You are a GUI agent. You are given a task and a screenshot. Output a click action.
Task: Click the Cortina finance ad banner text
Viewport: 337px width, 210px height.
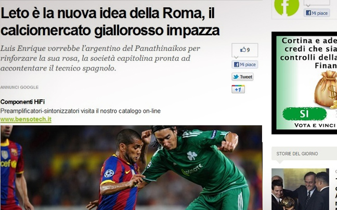(308, 53)
